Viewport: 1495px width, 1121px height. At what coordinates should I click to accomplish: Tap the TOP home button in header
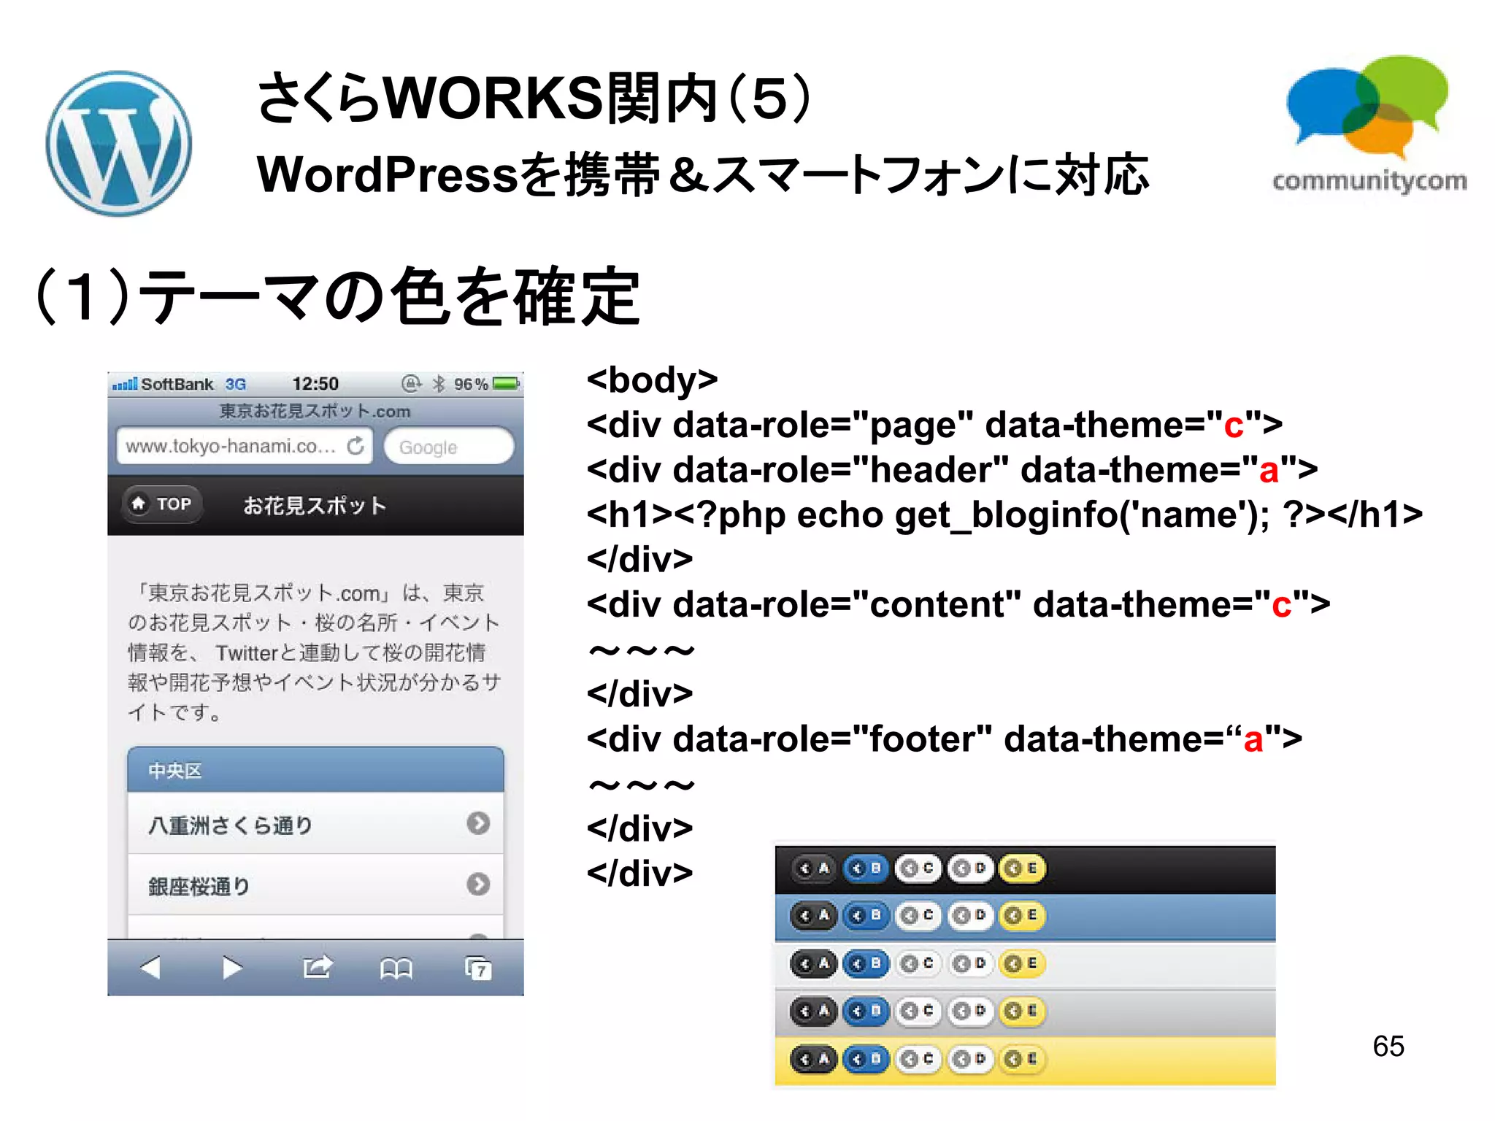161,504
